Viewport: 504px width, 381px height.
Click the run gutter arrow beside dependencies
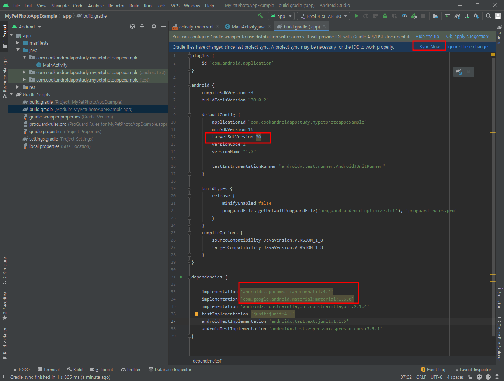[x=181, y=277]
